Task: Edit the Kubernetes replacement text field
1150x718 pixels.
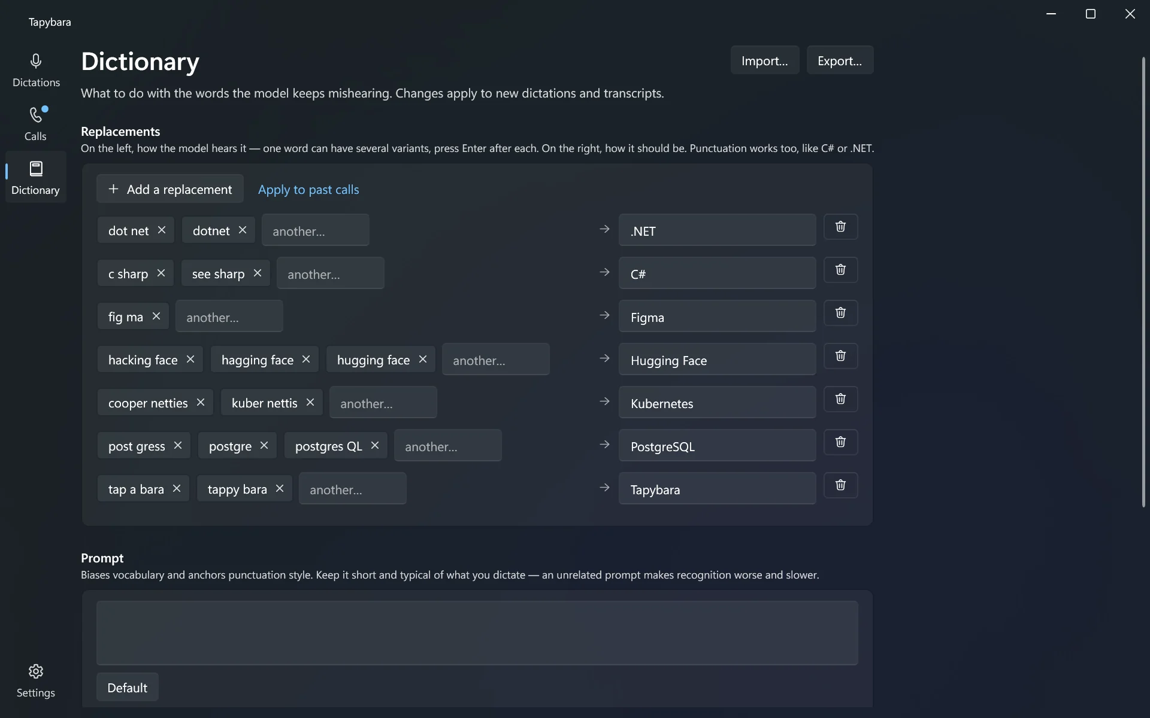Action: point(718,403)
